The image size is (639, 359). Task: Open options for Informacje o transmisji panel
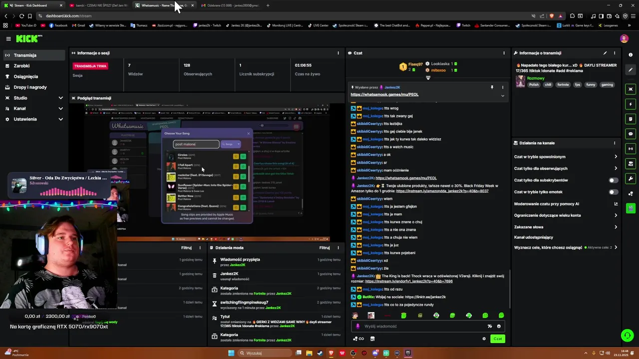pyautogui.click(x=615, y=53)
